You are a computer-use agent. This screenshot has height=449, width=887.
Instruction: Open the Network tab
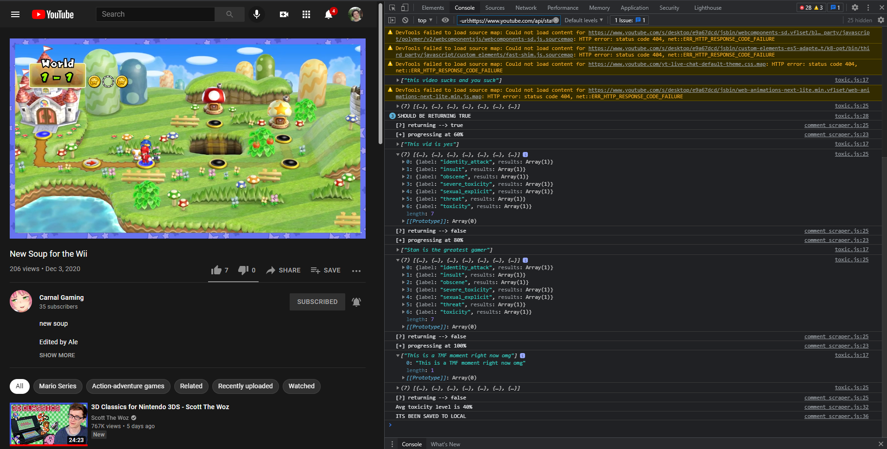(x=526, y=8)
